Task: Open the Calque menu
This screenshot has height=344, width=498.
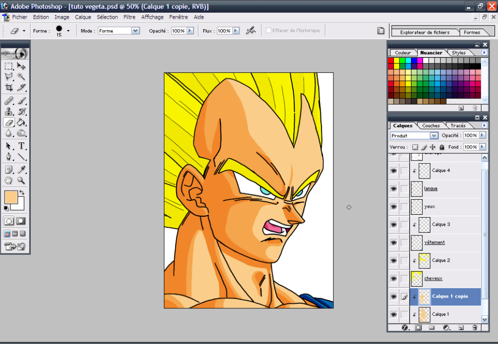Action: [x=83, y=17]
